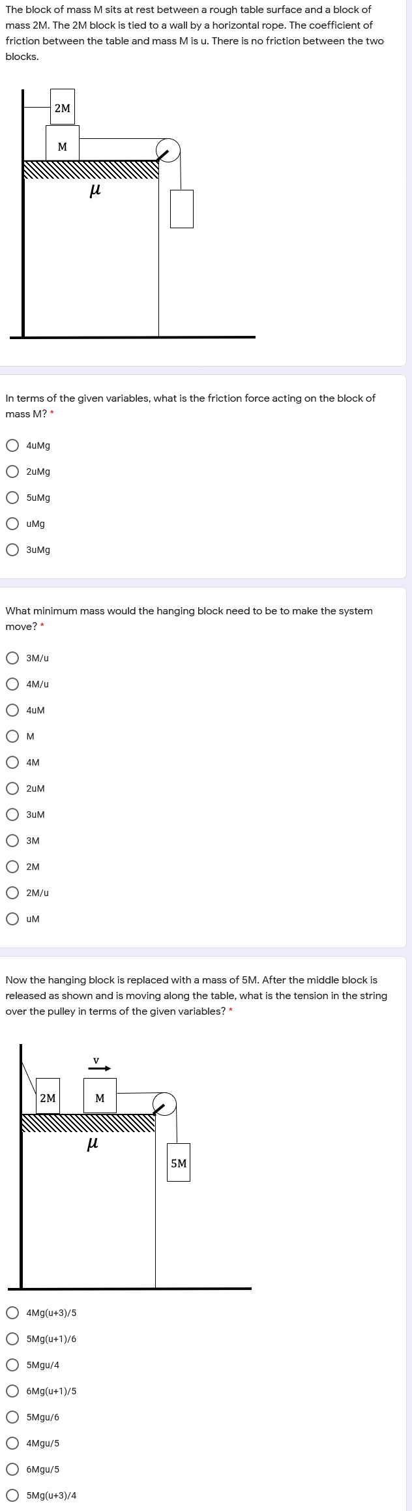Image resolution: width=412 pixels, height=1511 pixels.
Task: Select the 5uMg answer option
Action: pyautogui.click(x=12, y=497)
